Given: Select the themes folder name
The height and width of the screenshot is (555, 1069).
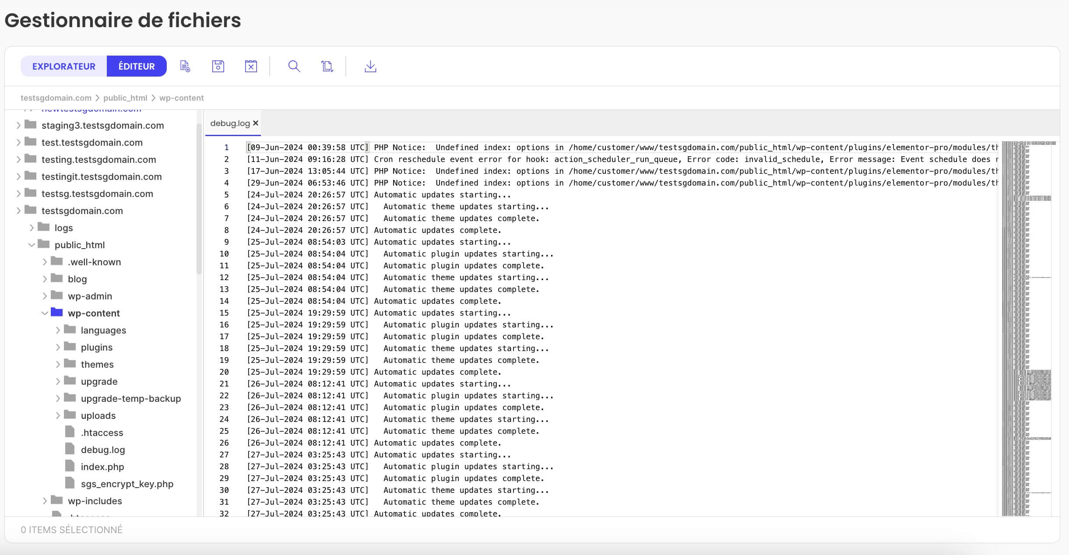Looking at the screenshot, I should [97, 364].
